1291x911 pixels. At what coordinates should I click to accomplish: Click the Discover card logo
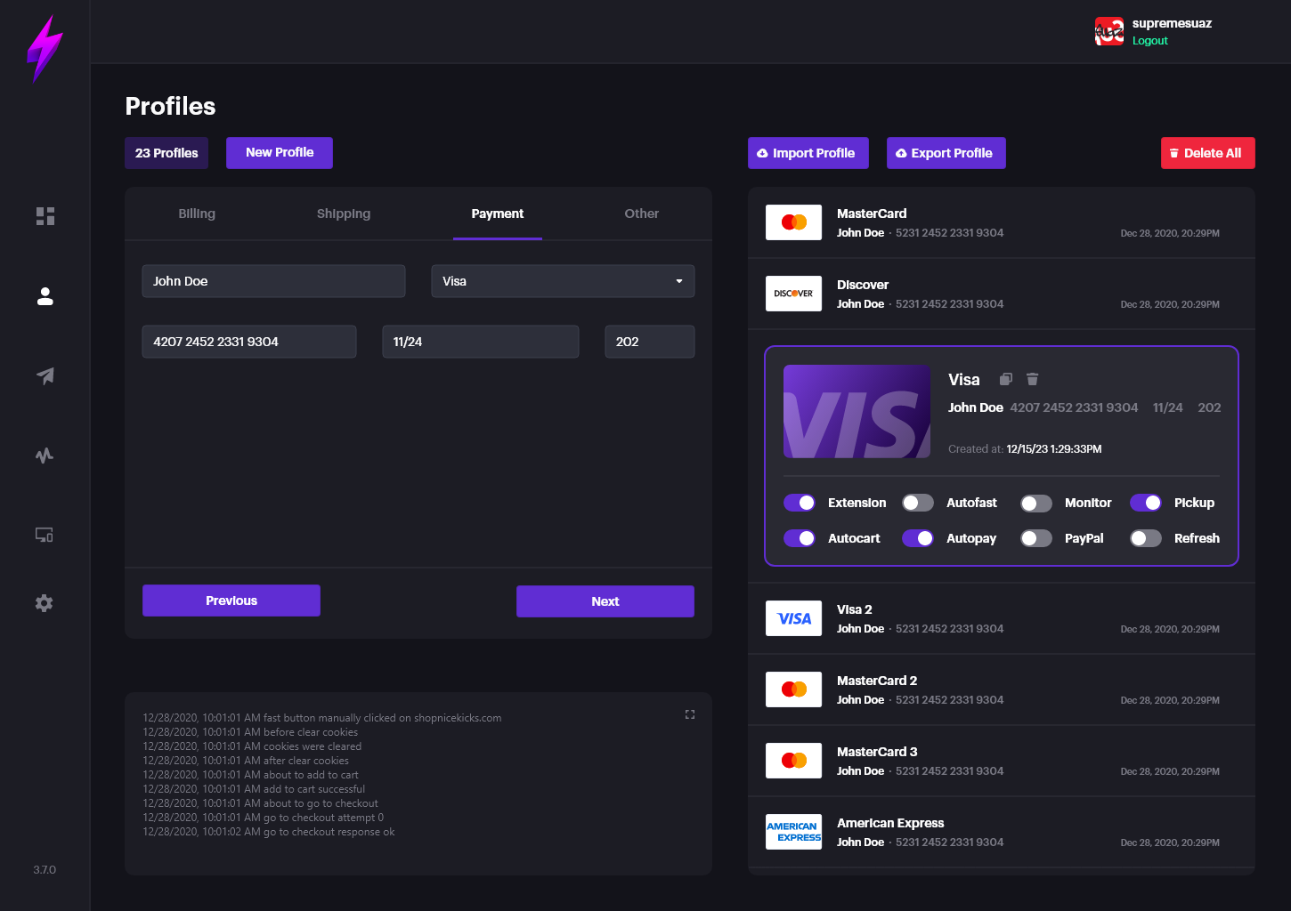(x=794, y=294)
